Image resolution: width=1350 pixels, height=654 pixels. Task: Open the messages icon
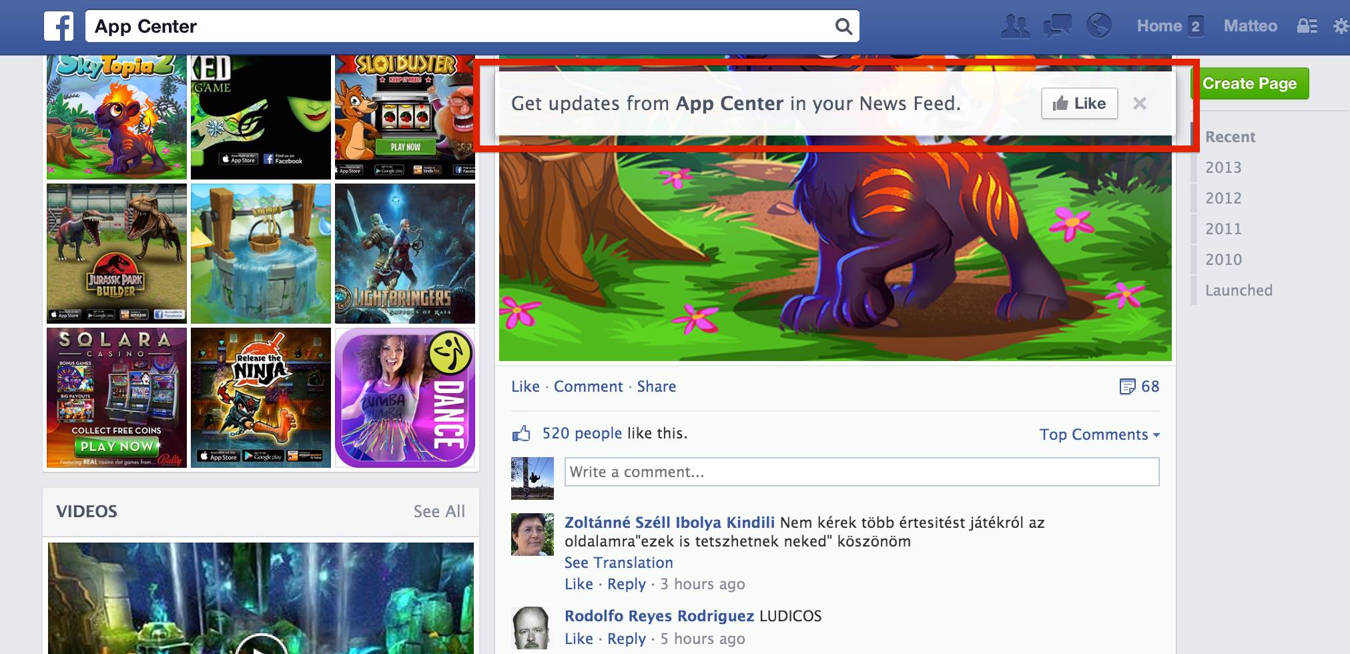coord(1057,27)
